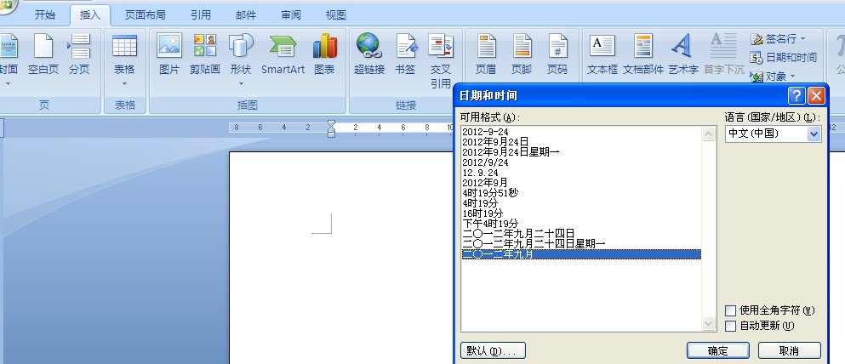This screenshot has width=845, height=364.
Task: Pick format 12.9.24
Action: tap(581, 173)
